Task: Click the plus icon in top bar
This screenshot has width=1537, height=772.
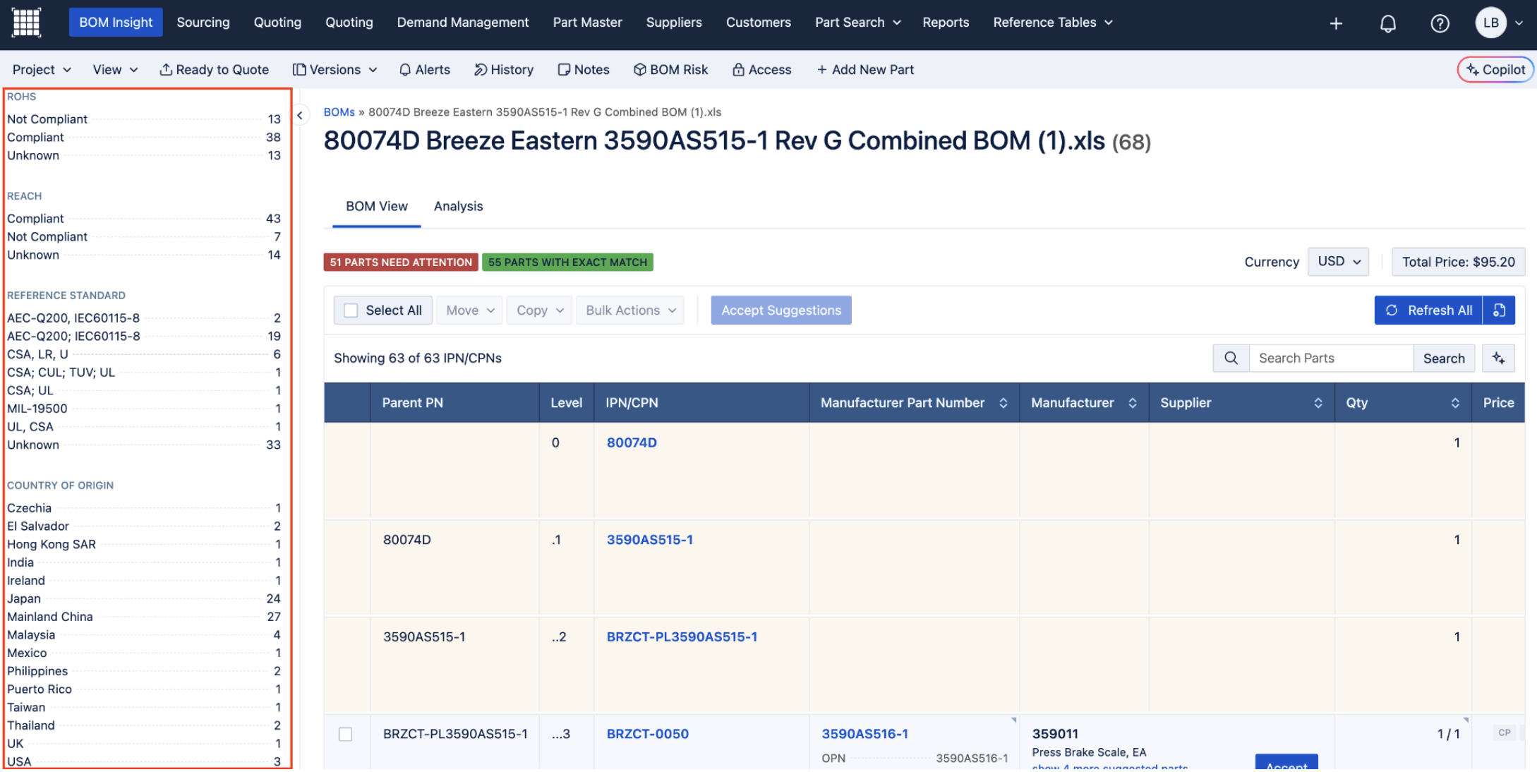Action: tap(1335, 23)
